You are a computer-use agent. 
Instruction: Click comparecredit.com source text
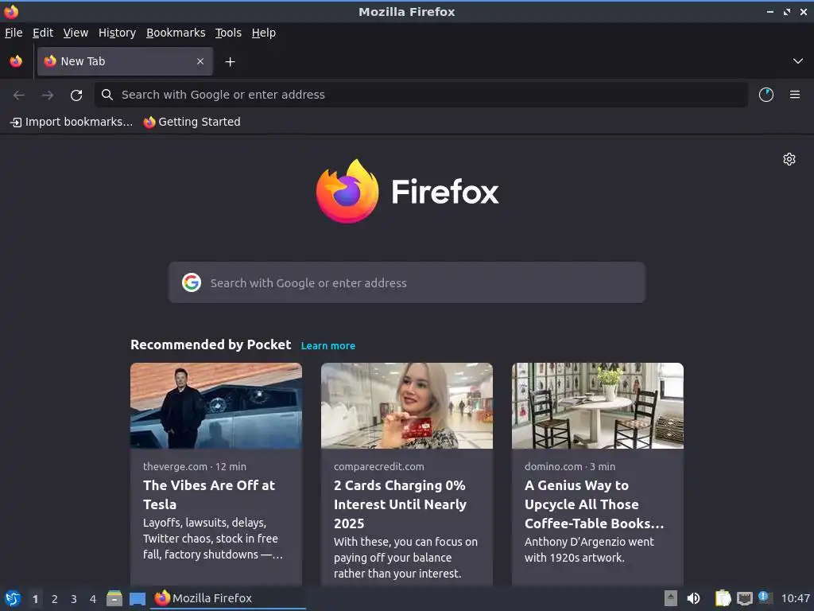click(x=379, y=466)
